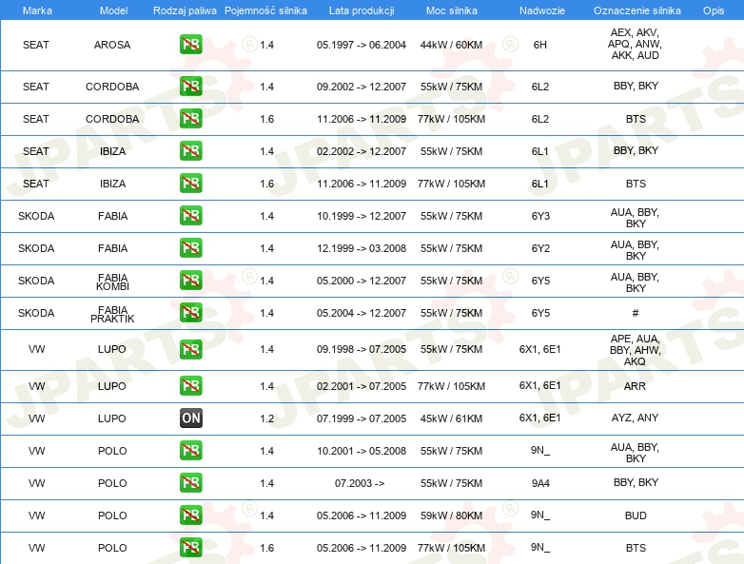
Task: Click SKODA in the FABIA KOMBI row
Action: point(36,281)
